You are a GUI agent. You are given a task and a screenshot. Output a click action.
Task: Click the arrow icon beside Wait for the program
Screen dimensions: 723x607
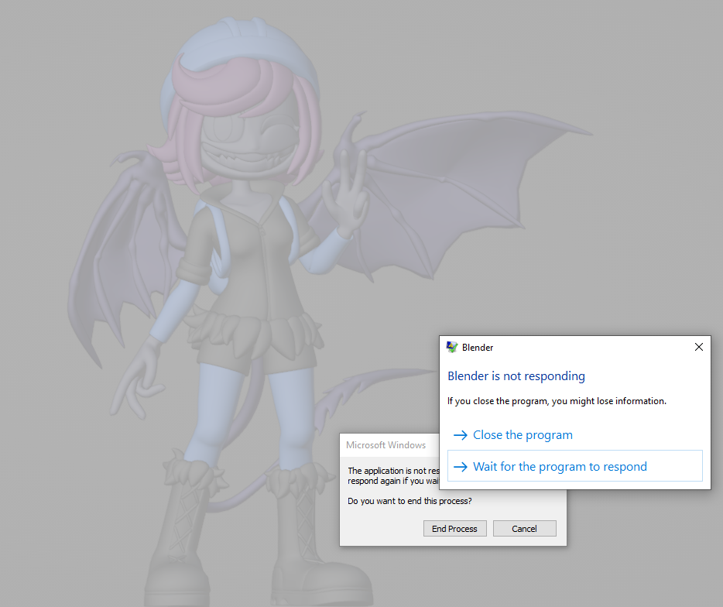460,467
